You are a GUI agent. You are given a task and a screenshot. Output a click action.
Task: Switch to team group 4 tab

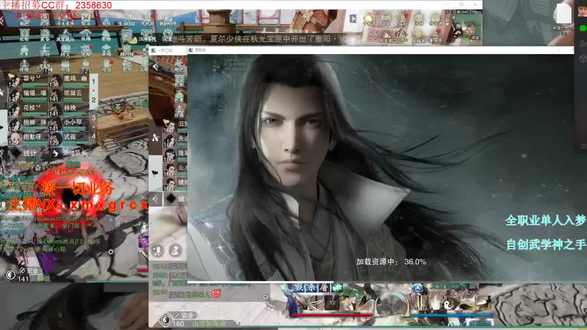click(94, 136)
